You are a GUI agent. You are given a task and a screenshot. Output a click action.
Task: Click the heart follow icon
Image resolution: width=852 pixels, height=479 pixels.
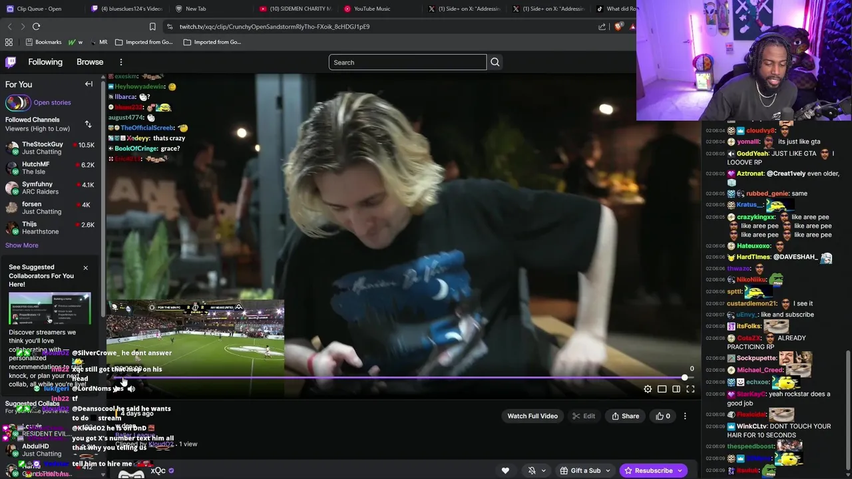pyautogui.click(x=505, y=470)
